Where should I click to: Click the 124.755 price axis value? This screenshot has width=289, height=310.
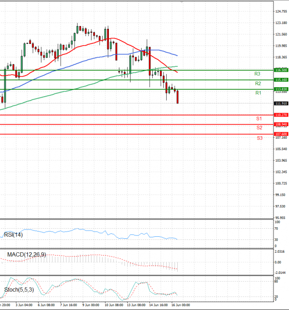281,12
